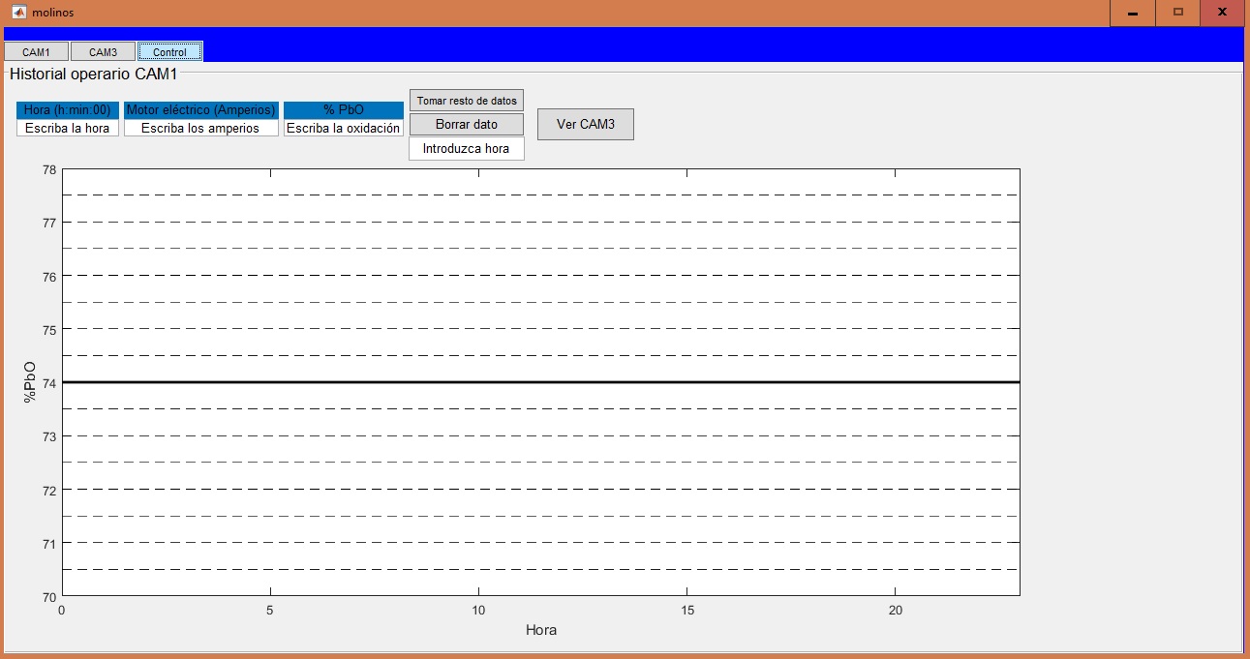This screenshot has height=659, width=1250.
Task: Click the 'Ver CAM3' button
Action: click(586, 124)
